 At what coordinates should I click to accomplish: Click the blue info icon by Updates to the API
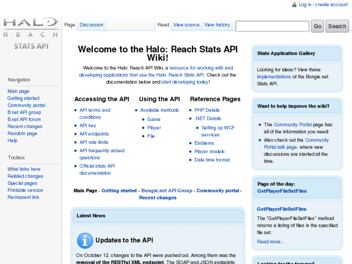click(85, 241)
